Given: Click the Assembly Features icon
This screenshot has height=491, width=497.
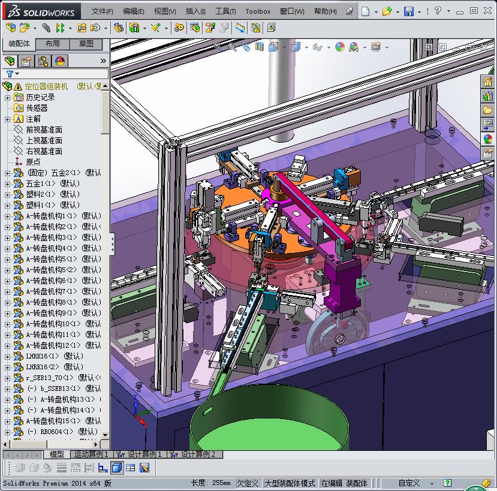Looking at the screenshot, I should [x=134, y=28].
